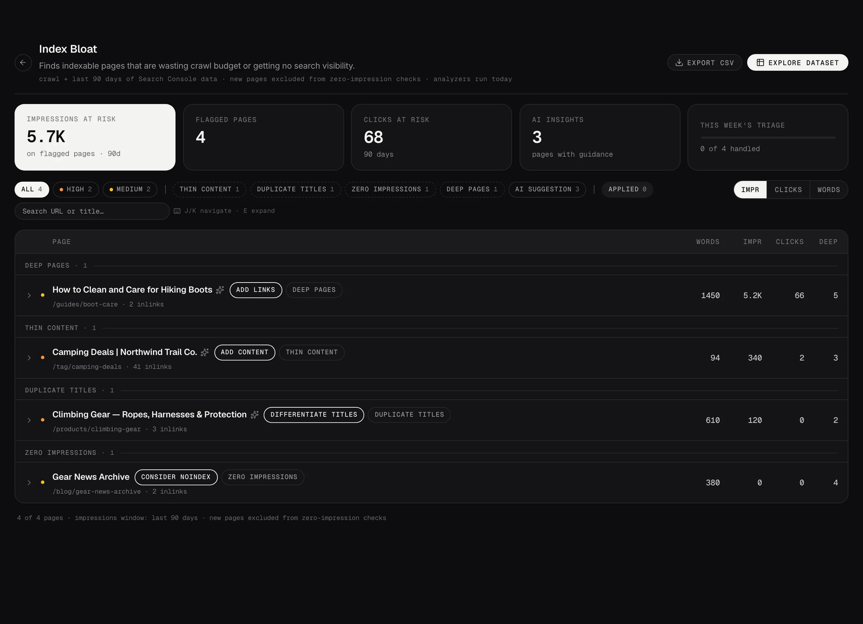Expand the Climbing Gear row chevron
This screenshot has width=863, height=624.
(29, 420)
